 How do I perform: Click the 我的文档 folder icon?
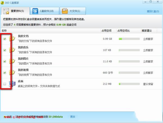(x=12, y=39)
